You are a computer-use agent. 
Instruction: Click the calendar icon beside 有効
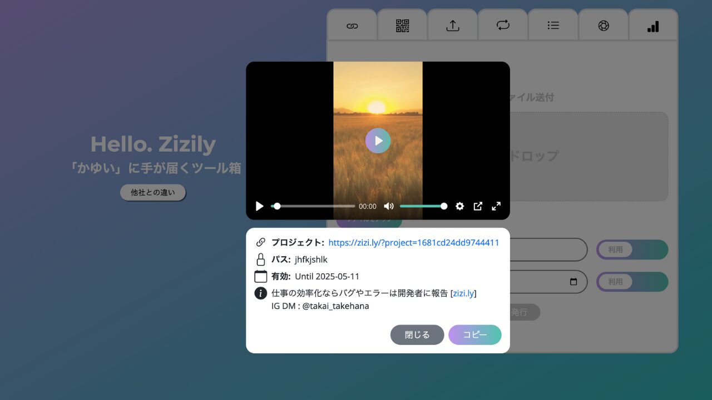click(x=260, y=276)
